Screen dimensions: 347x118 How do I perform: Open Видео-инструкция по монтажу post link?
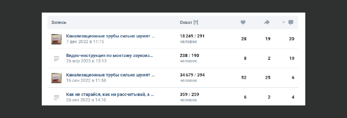[x=110, y=56]
